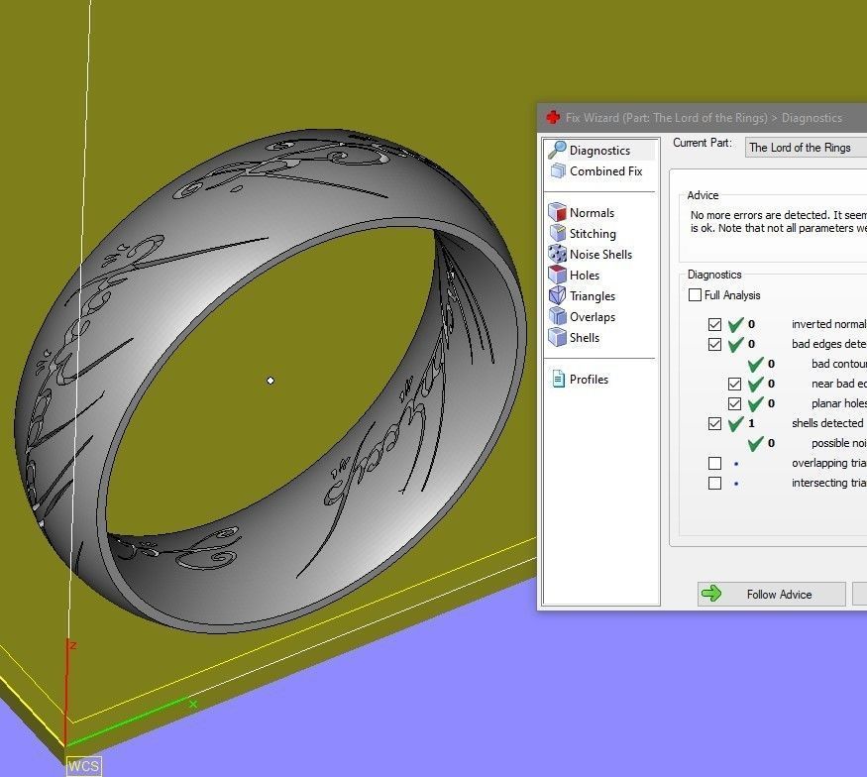Image resolution: width=867 pixels, height=777 pixels.
Task: Click the green check beside inverted normals
Action: click(735, 324)
